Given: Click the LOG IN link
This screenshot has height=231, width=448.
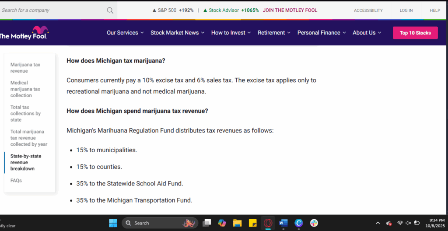Looking at the screenshot, I should pos(406,10).
